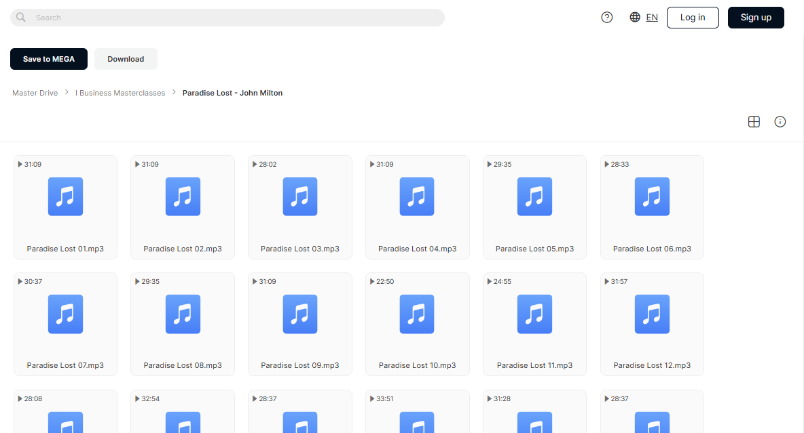Screen dimensions: 804x433
Task: Click the Paradise Lost 08.mp3 file name
Action: tap(183, 365)
